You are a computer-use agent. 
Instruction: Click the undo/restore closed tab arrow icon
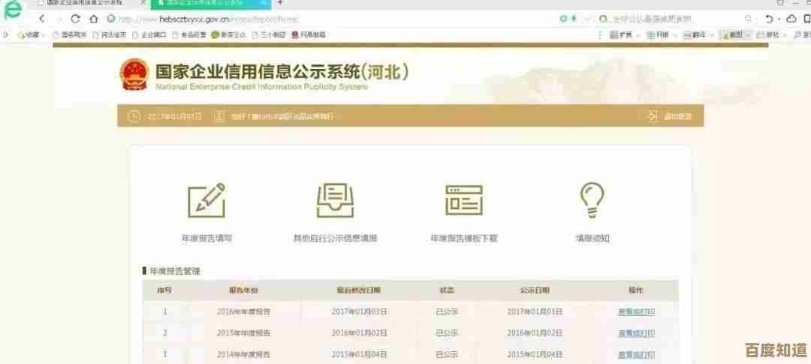[x=769, y=19]
